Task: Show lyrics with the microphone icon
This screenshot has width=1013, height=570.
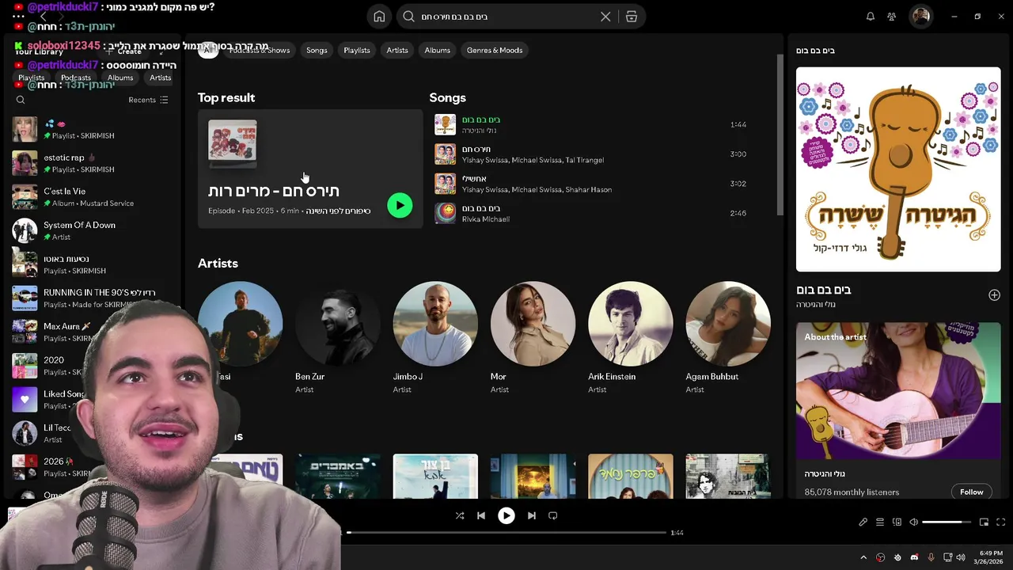Action: (863, 522)
